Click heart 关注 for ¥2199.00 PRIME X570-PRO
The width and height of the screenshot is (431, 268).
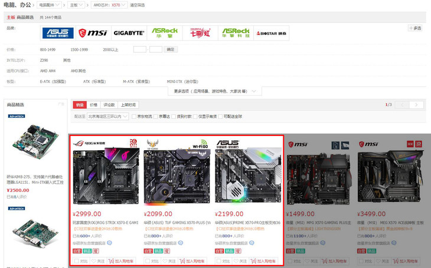pyautogui.click(x=240, y=261)
